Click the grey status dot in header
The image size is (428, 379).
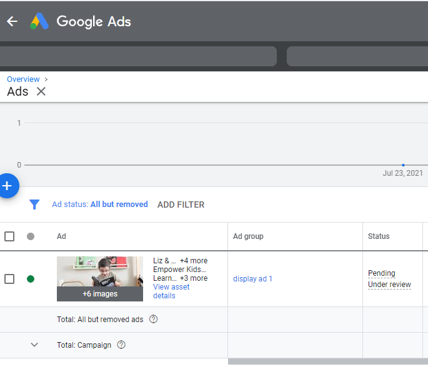[31, 236]
